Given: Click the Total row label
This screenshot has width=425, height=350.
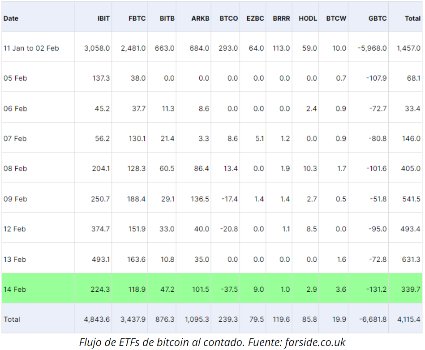Looking at the screenshot, I should tap(12, 320).
